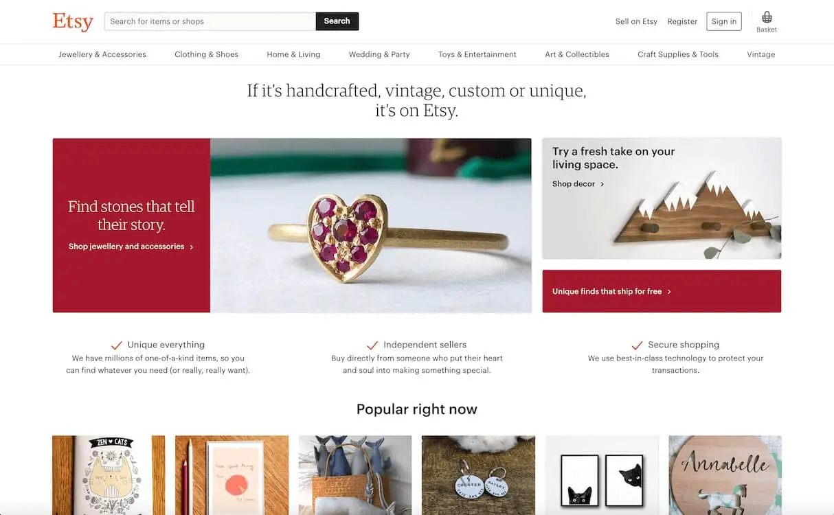Open the Jewellery & Accessories category
This screenshot has height=515, width=834.
click(102, 54)
